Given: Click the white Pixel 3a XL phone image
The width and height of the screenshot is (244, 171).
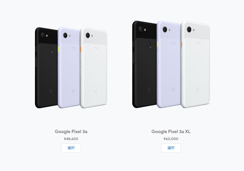Looking at the screenshot, I should pos(195,64).
